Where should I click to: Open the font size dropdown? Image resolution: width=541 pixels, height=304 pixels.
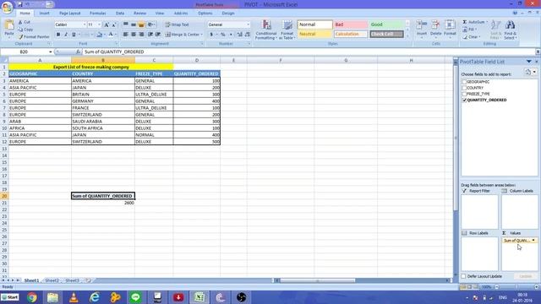point(100,24)
